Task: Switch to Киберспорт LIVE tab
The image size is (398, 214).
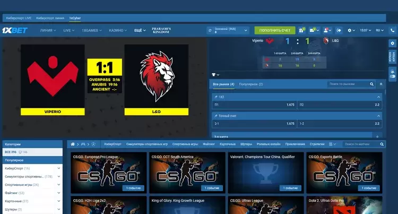Action: [x=19, y=18]
